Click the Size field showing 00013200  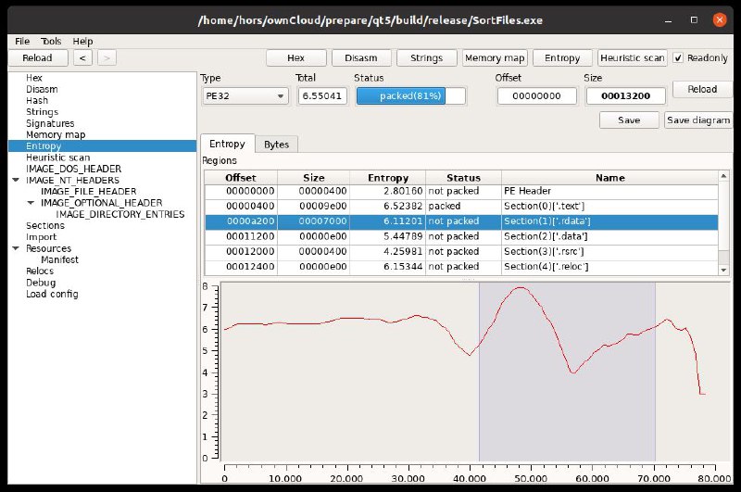point(626,96)
